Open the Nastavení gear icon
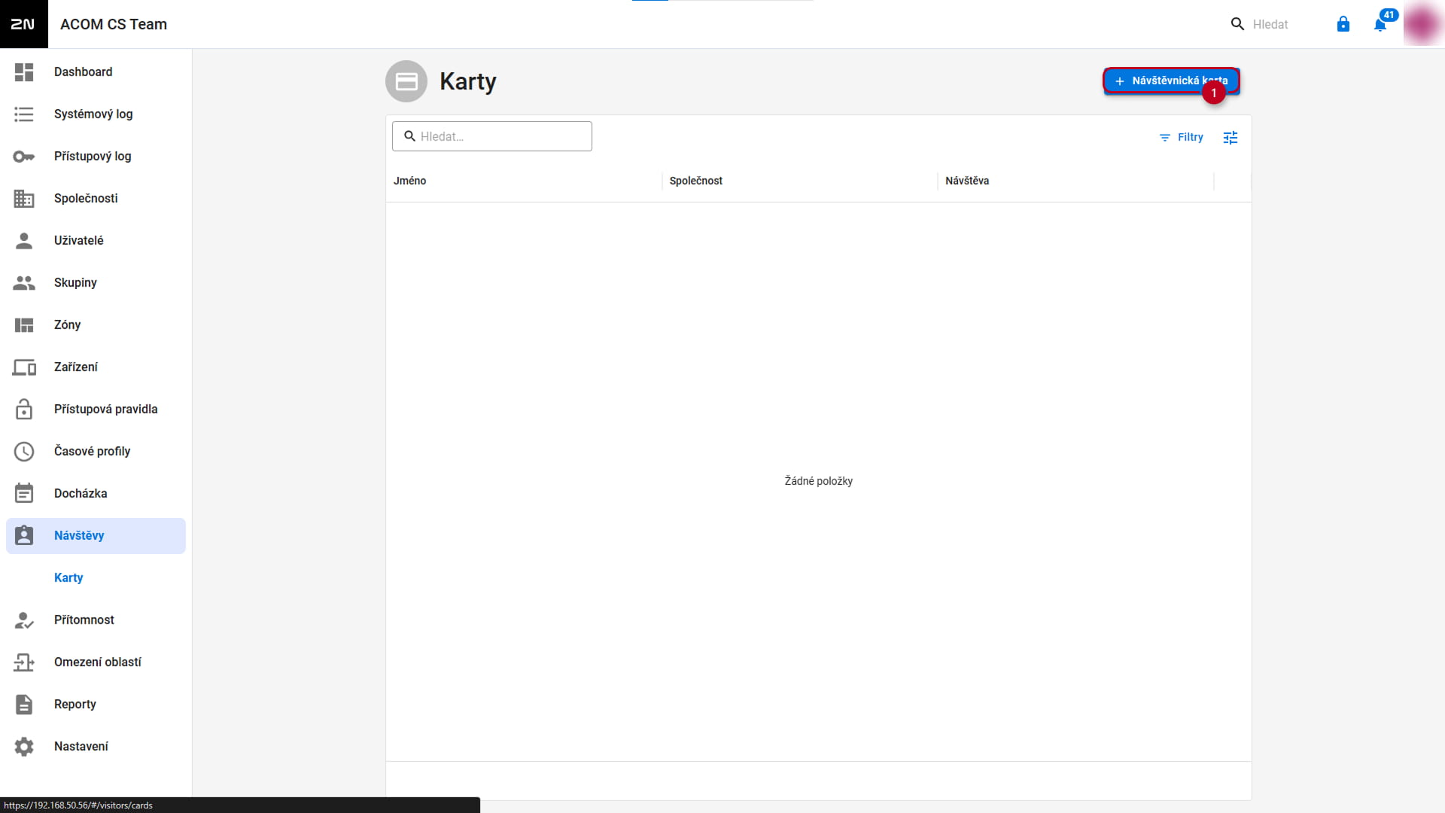This screenshot has height=813, width=1445. click(x=24, y=747)
